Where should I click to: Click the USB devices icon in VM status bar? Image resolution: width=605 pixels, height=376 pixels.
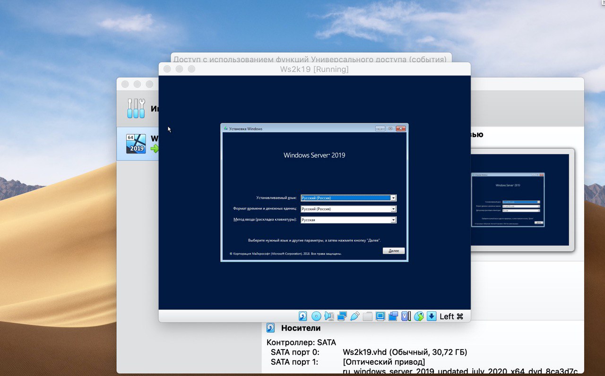(355, 316)
